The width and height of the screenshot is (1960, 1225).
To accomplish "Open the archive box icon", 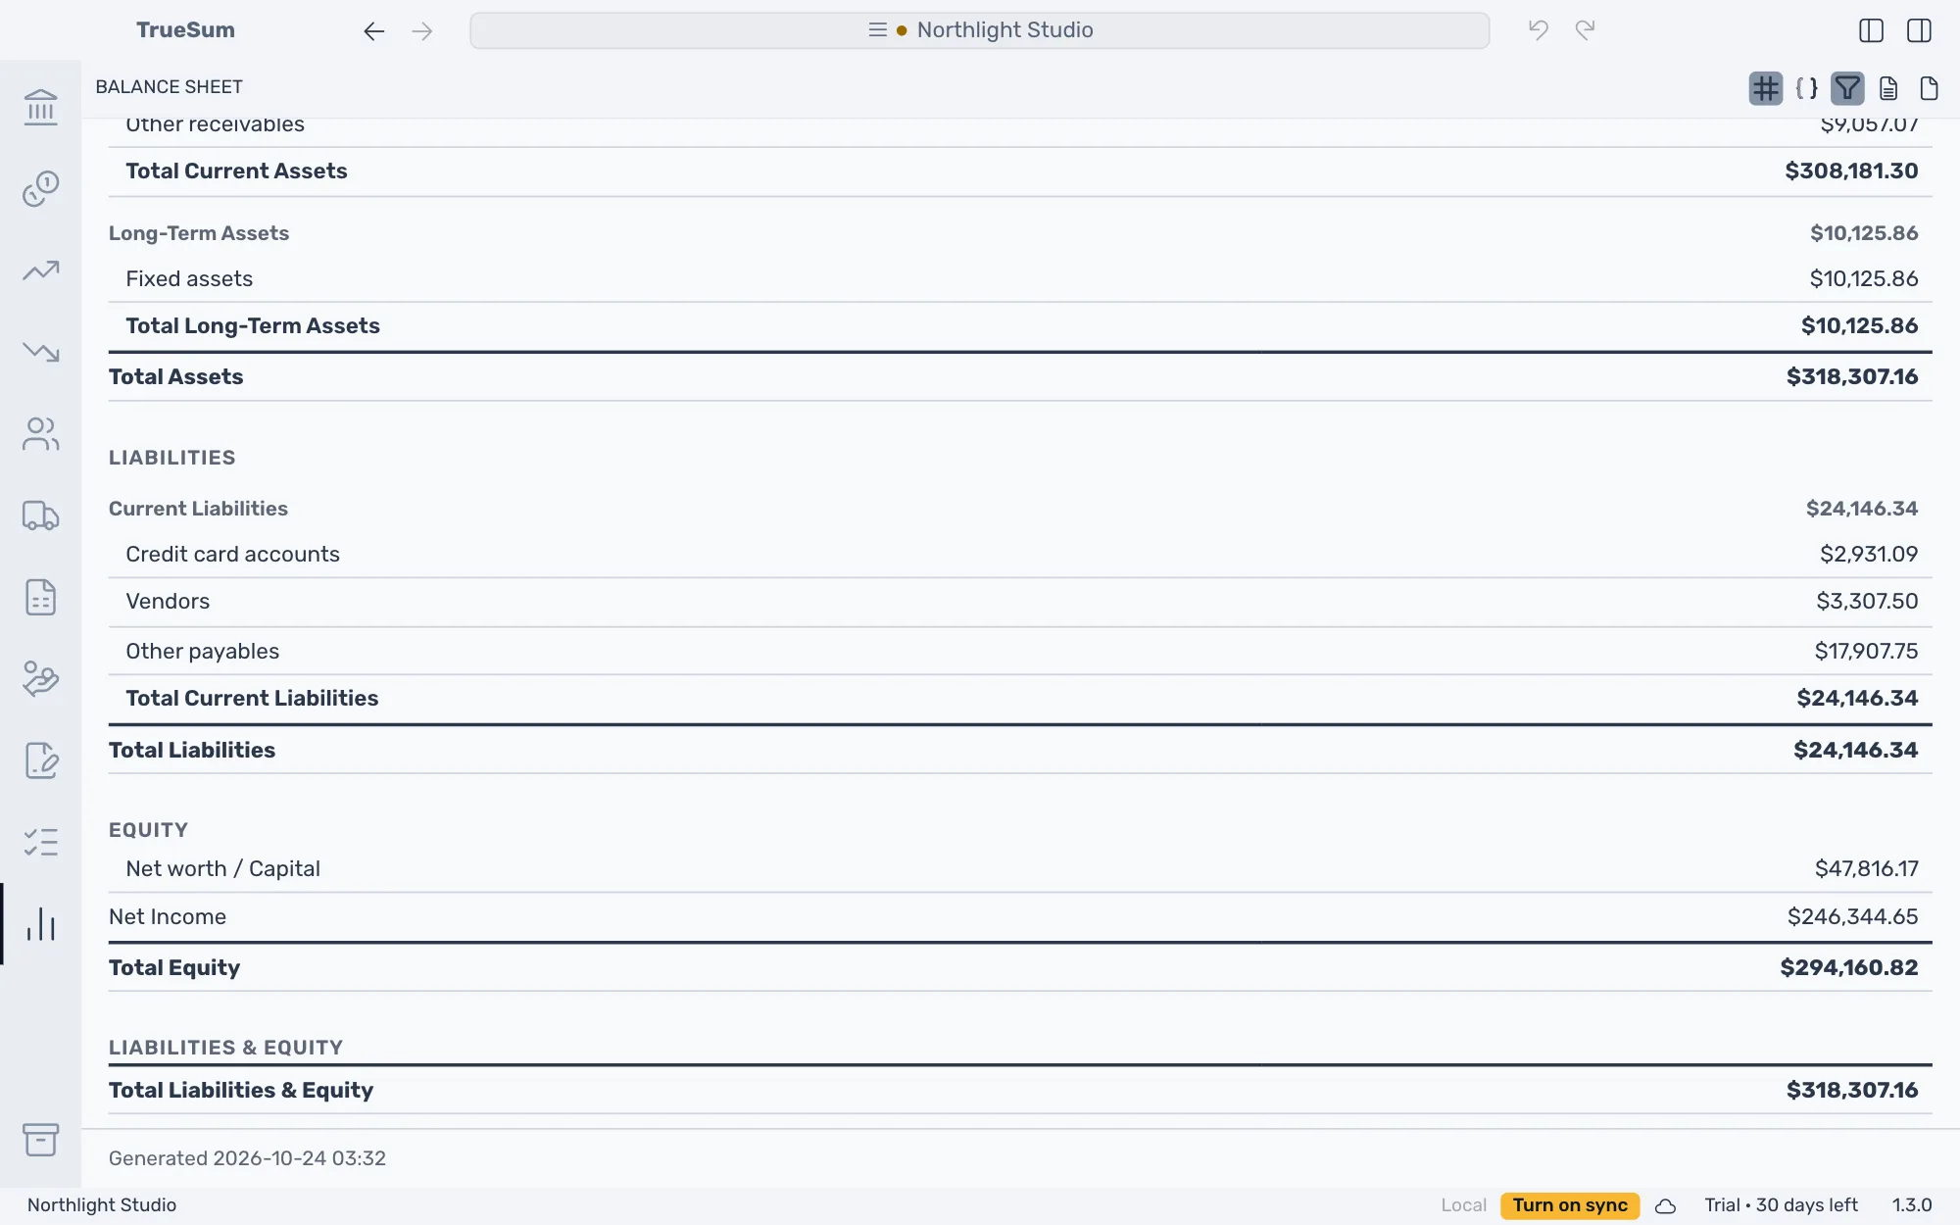I will click(x=40, y=1140).
